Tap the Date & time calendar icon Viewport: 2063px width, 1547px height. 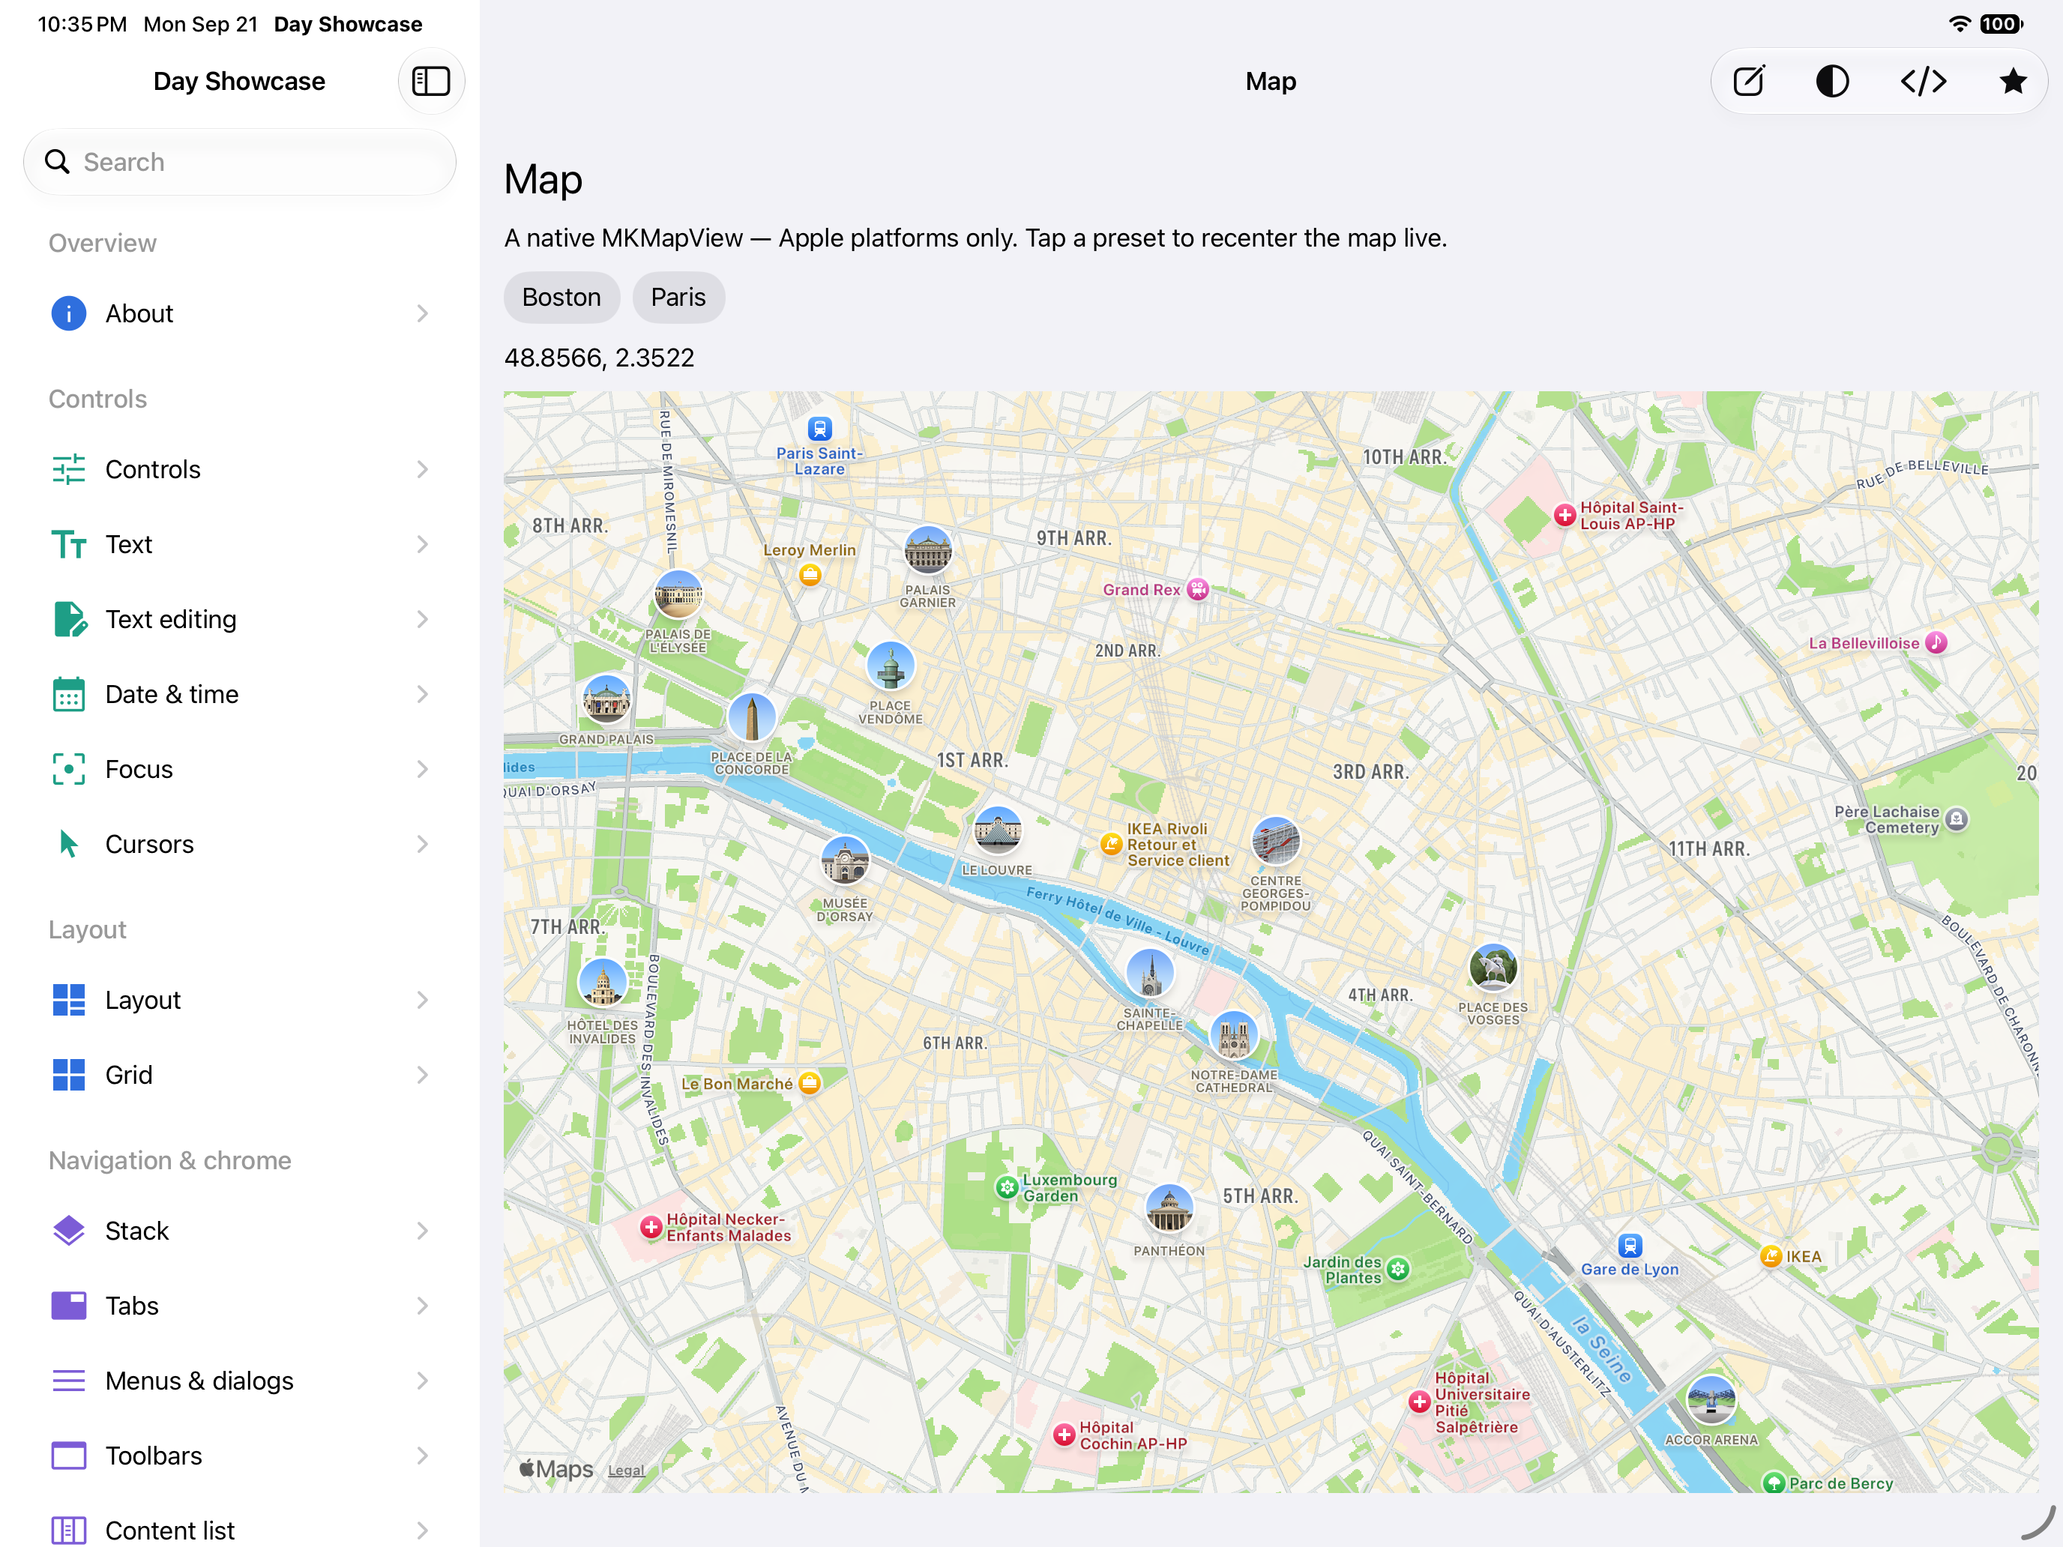pos(69,695)
